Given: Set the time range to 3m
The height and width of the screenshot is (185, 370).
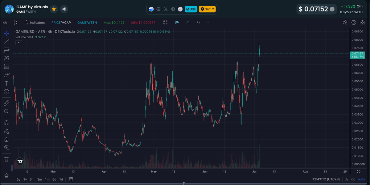Looking at the screenshot, I should 40,179.
